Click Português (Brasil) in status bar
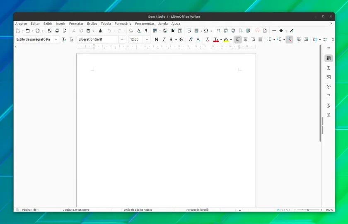Screen dimensions: 348x224 [197, 210]
